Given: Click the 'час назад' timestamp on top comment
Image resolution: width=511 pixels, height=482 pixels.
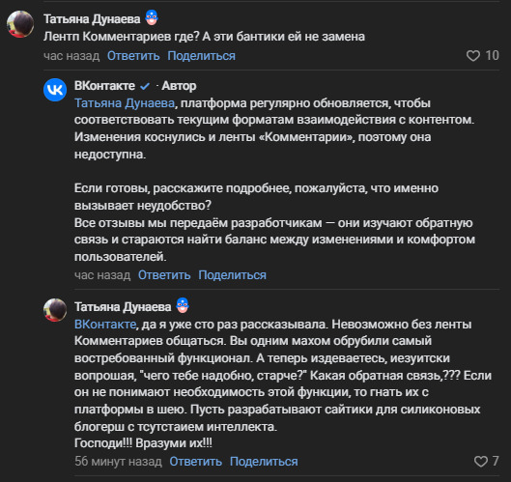Looking at the screenshot, I should 71,56.
